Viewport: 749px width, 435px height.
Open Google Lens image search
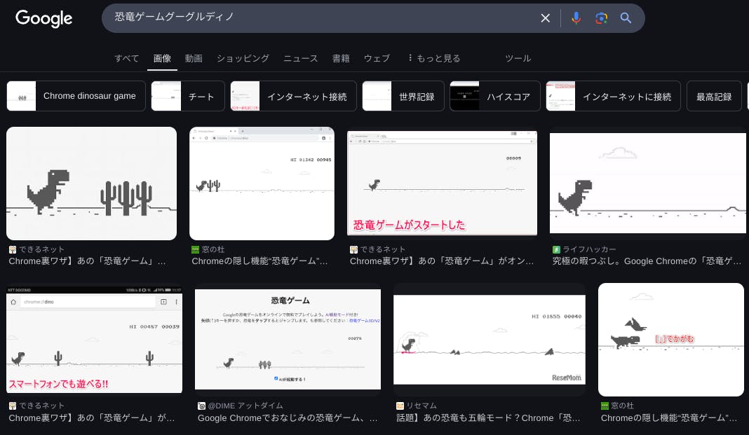coord(601,18)
